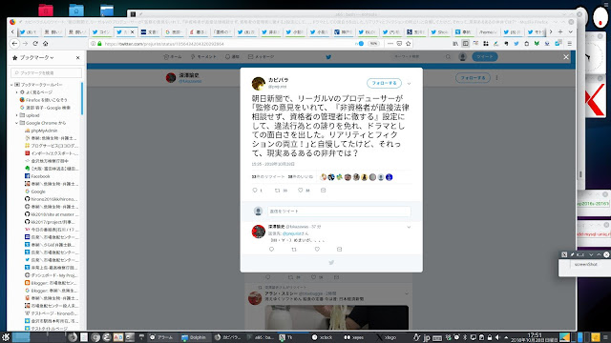Open the more options dots beside background フォローする
Image resolution: width=611 pixels, height=343 pixels.
[x=496, y=78]
